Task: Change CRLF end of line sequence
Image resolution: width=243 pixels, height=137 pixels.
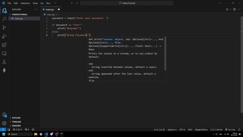Action: pyautogui.click(x=190, y=129)
